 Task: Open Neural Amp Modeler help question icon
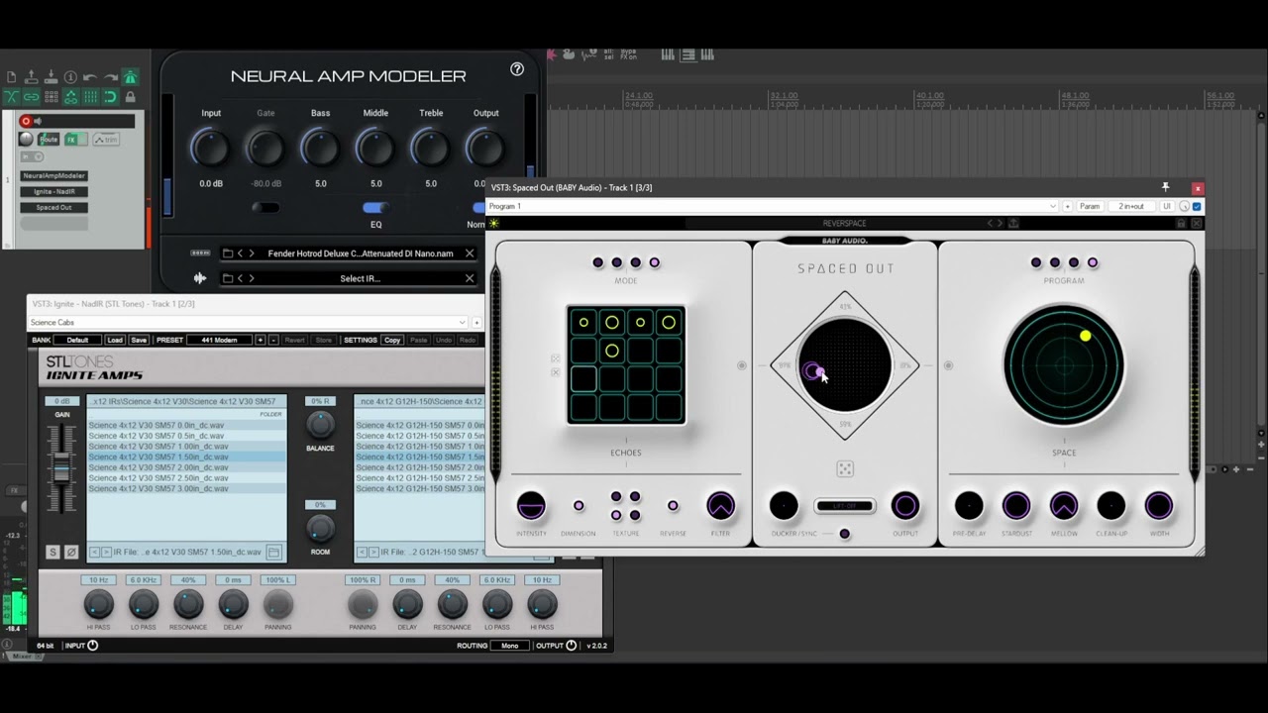click(517, 69)
